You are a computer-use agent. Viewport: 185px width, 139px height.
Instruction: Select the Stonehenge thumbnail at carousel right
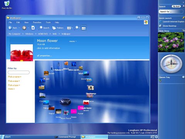click(89, 80)
